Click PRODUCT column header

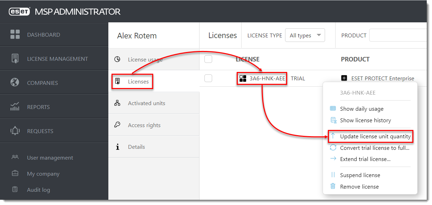[355, 59]
